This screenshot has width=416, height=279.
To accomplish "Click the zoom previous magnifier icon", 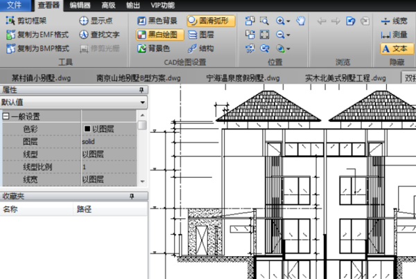I will tap(265, 48).
